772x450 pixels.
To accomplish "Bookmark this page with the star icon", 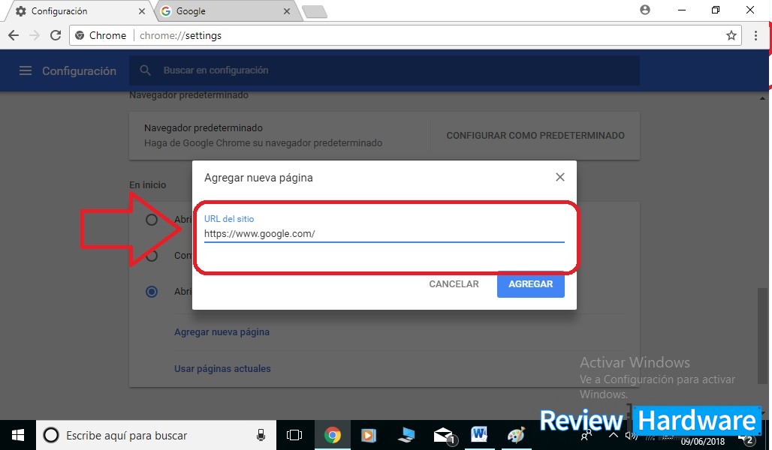I will (x=731, y=35).
